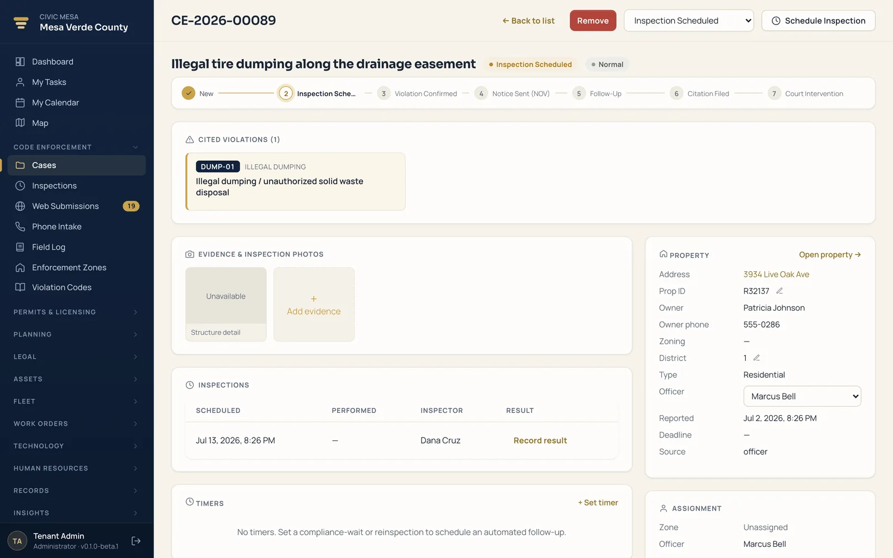
Task: Click the Assignment person icon
Action: click(664, 508)
